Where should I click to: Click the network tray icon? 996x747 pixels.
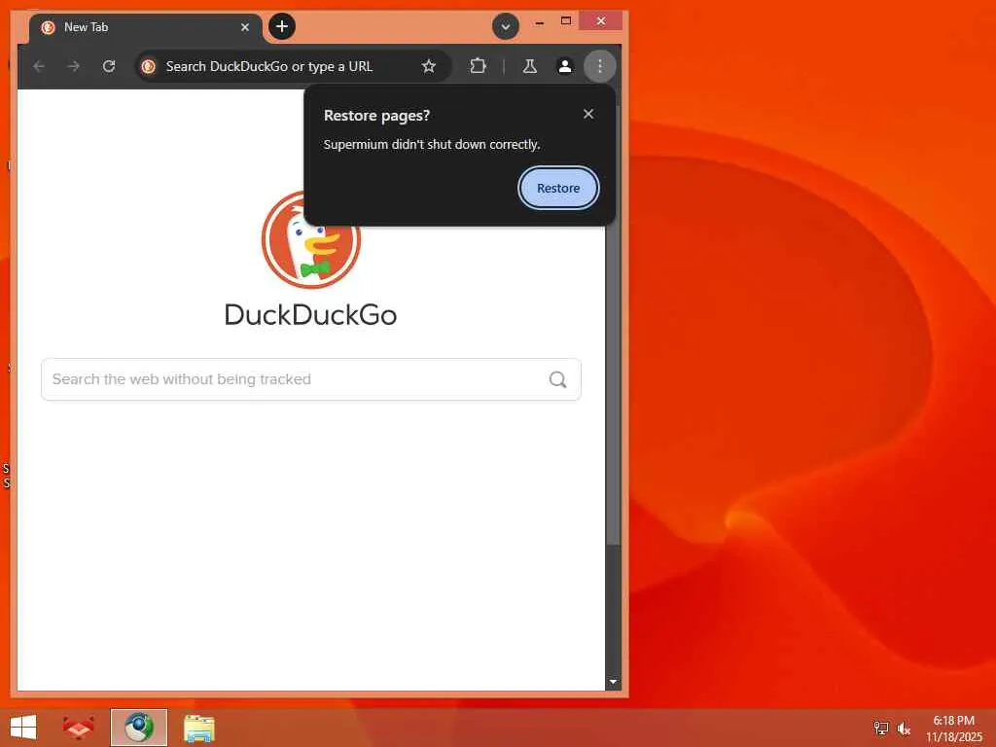(880, 728)
